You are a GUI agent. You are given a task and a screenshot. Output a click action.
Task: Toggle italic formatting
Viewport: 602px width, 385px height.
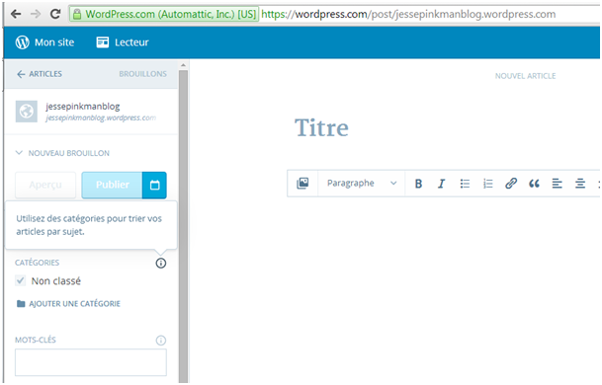(442, 184)
